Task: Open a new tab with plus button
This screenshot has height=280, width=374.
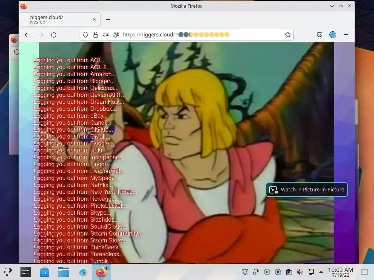Action: coord(108,20)
